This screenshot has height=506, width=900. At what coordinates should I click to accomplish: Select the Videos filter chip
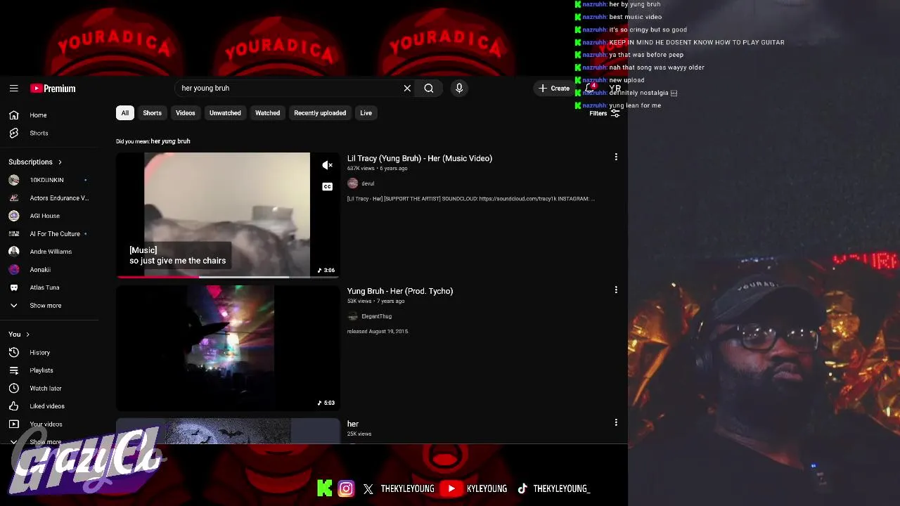tap(186, 113)
